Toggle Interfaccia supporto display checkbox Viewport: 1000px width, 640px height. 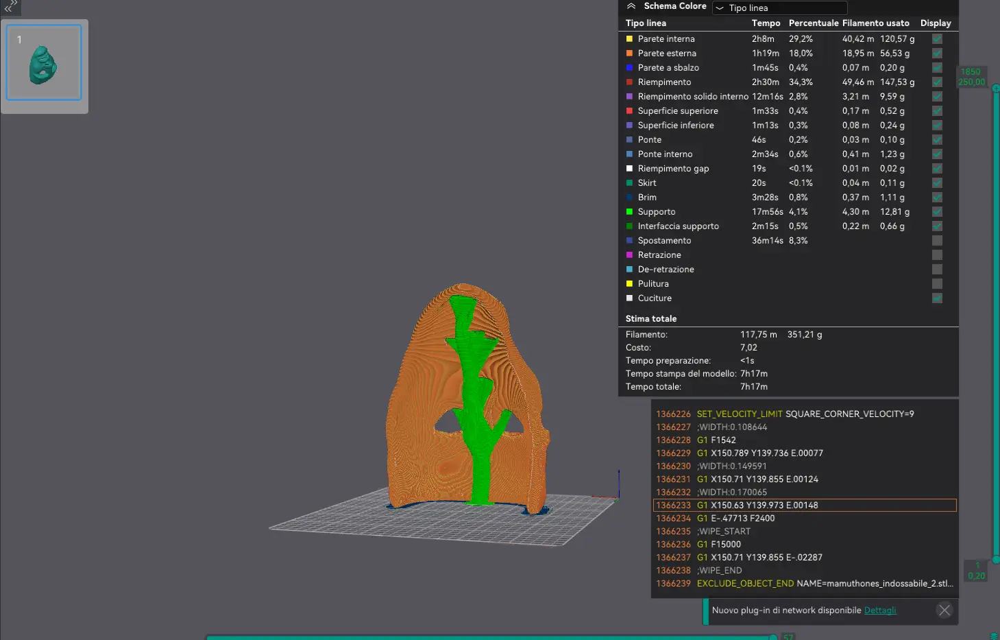click(x=937, y=226)
